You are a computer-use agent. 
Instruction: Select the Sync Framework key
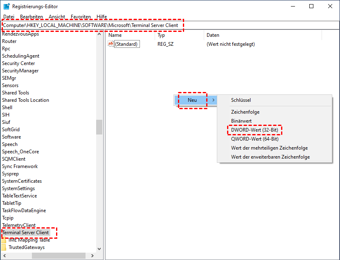click(20, 166)
